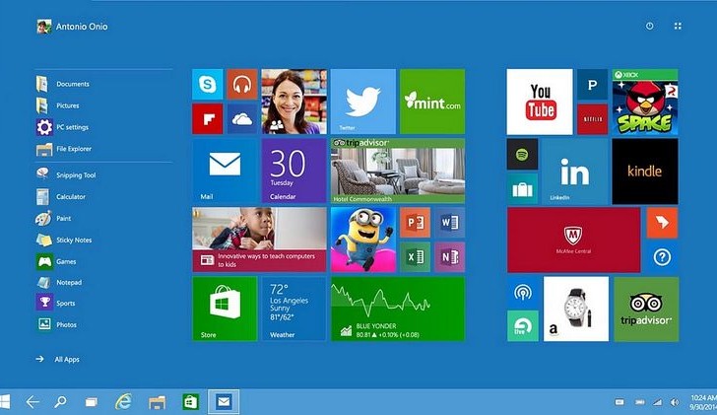Launch the Minion Rush game tile
The height and width of the screenshot is (415, 717).
(363, 240)
